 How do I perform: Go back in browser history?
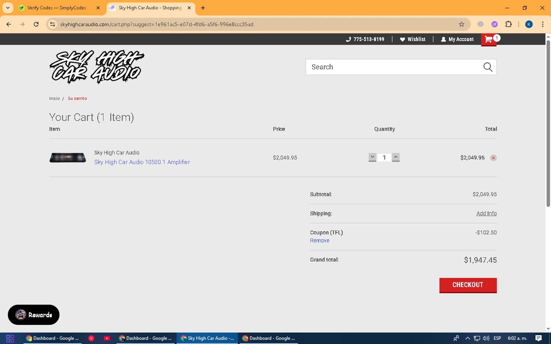9,24
